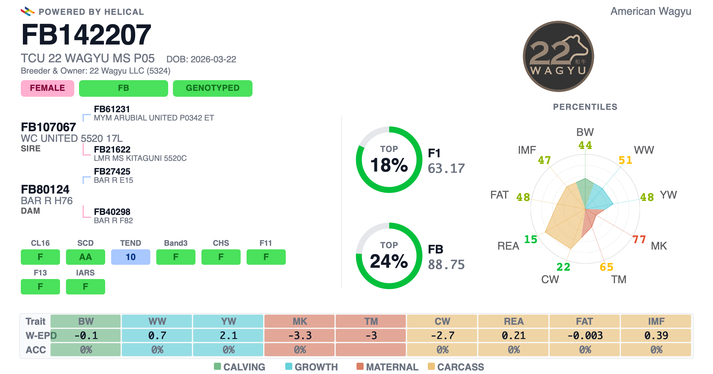Open sire FB107067 link
713x374 pixels.
point(48,127)
